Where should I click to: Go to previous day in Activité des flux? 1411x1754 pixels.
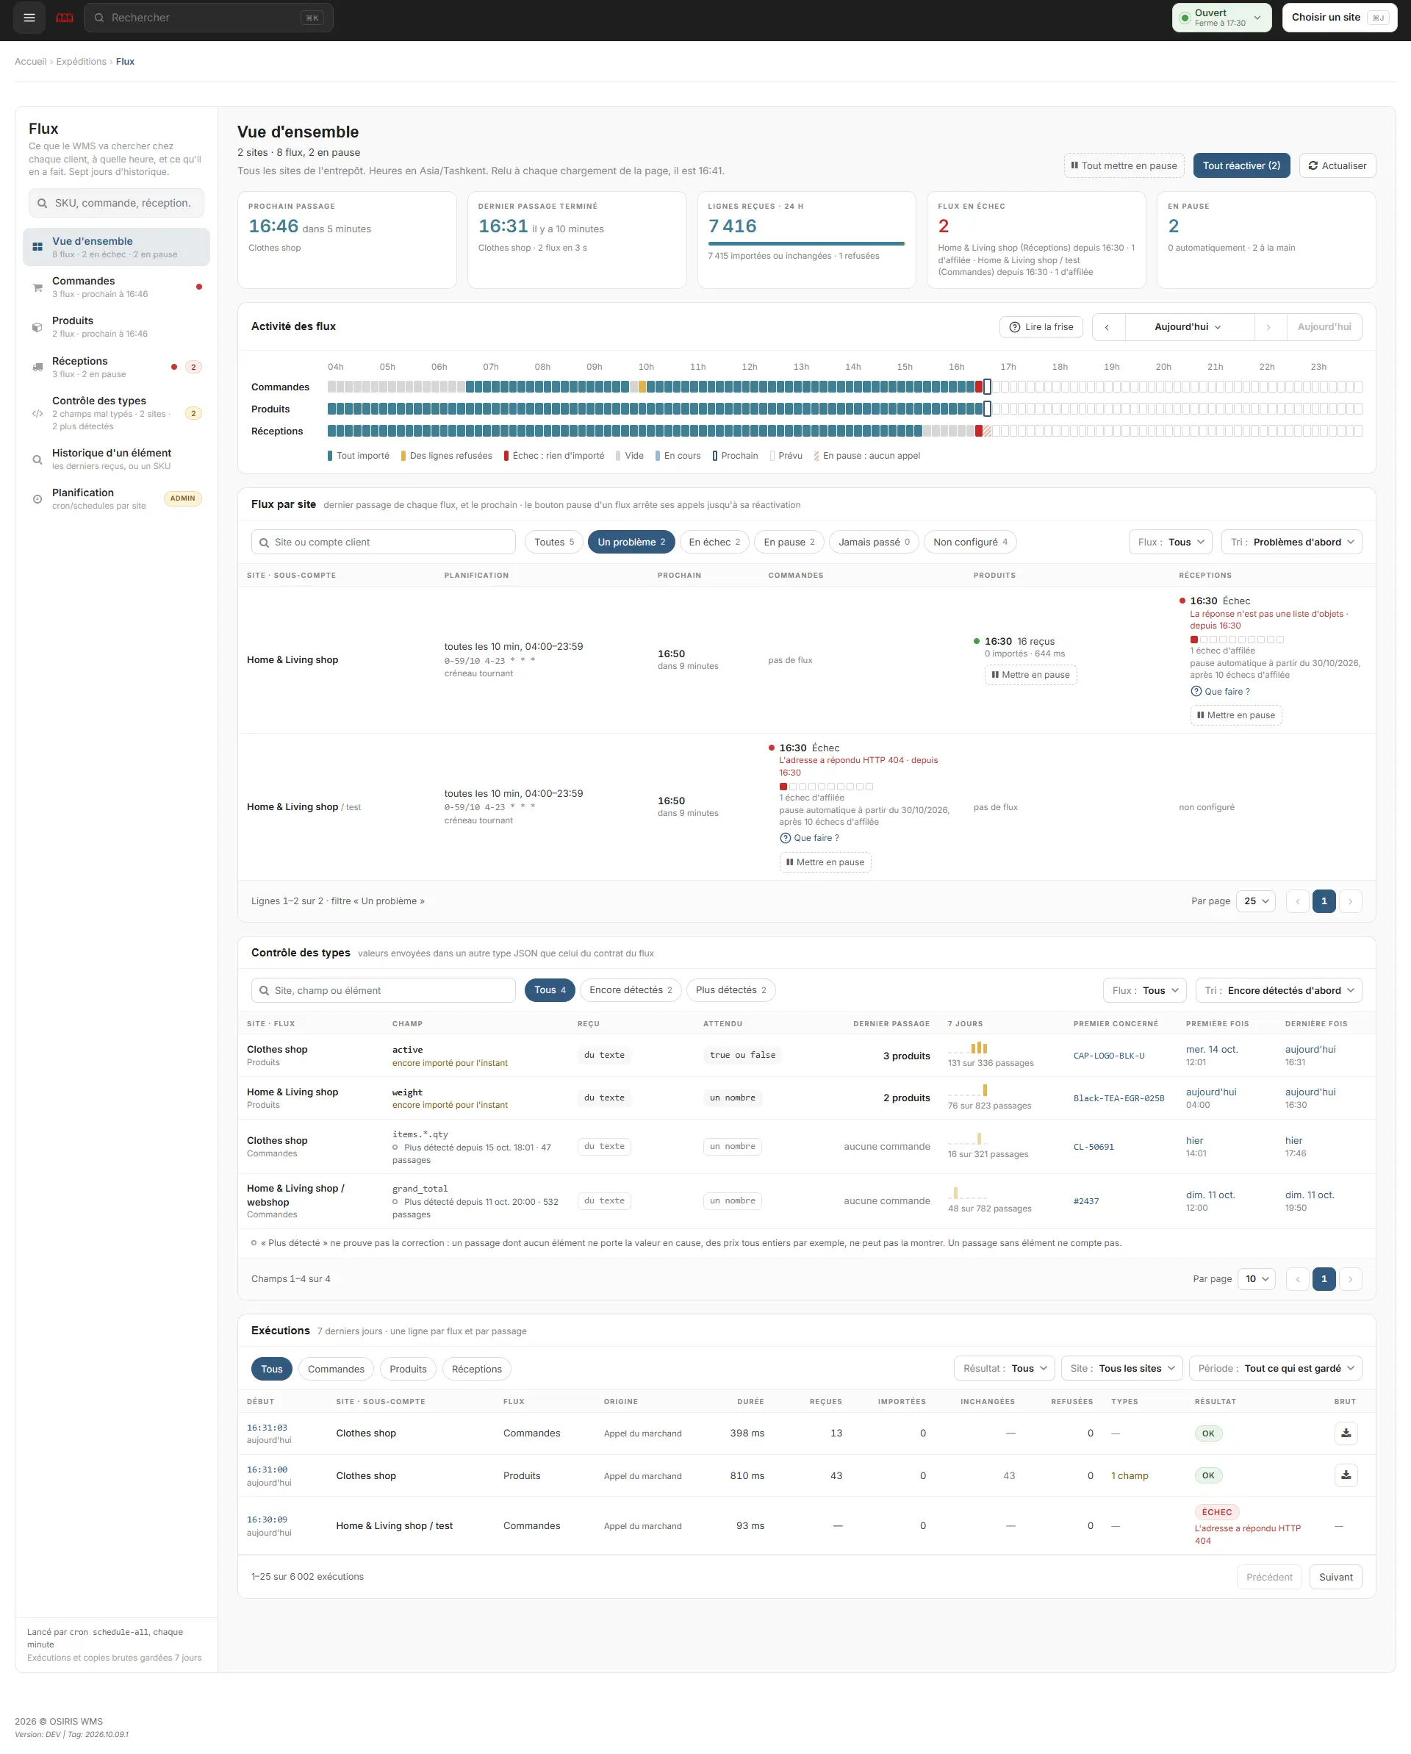[x=1107, y=327]
